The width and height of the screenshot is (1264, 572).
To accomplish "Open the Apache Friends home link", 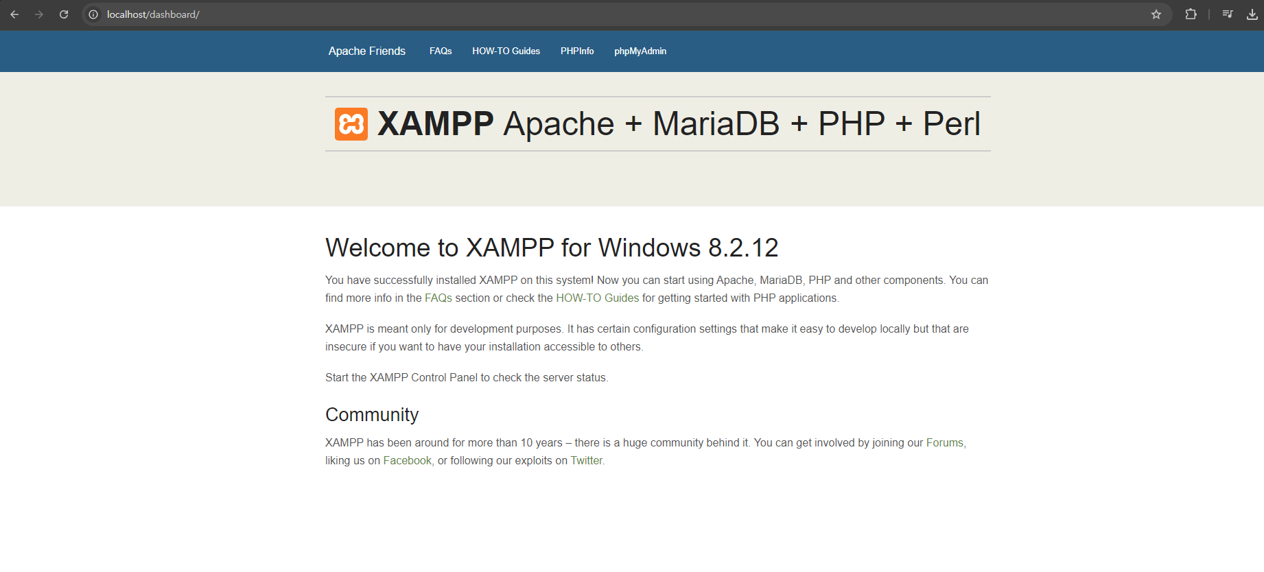I will 367,51.
